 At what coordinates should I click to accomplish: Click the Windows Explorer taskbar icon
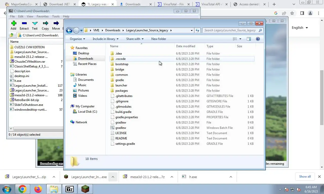tap(54, 189)
